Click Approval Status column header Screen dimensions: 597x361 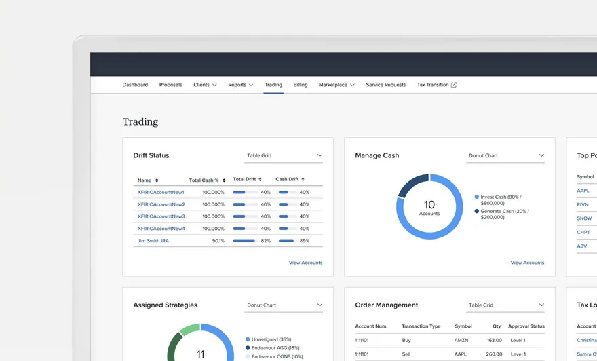(x=526, y=326)
